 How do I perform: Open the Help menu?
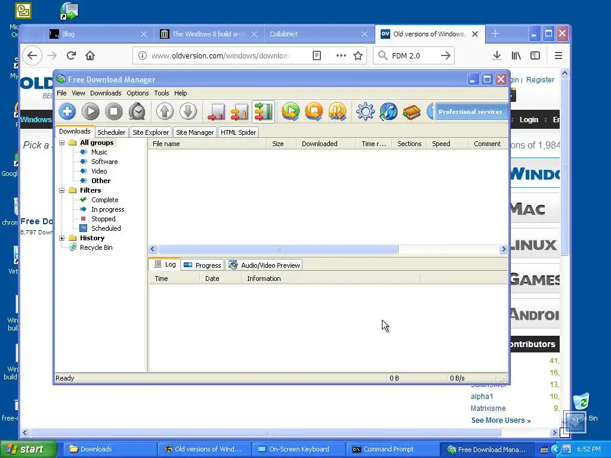[x=180, y=93]
